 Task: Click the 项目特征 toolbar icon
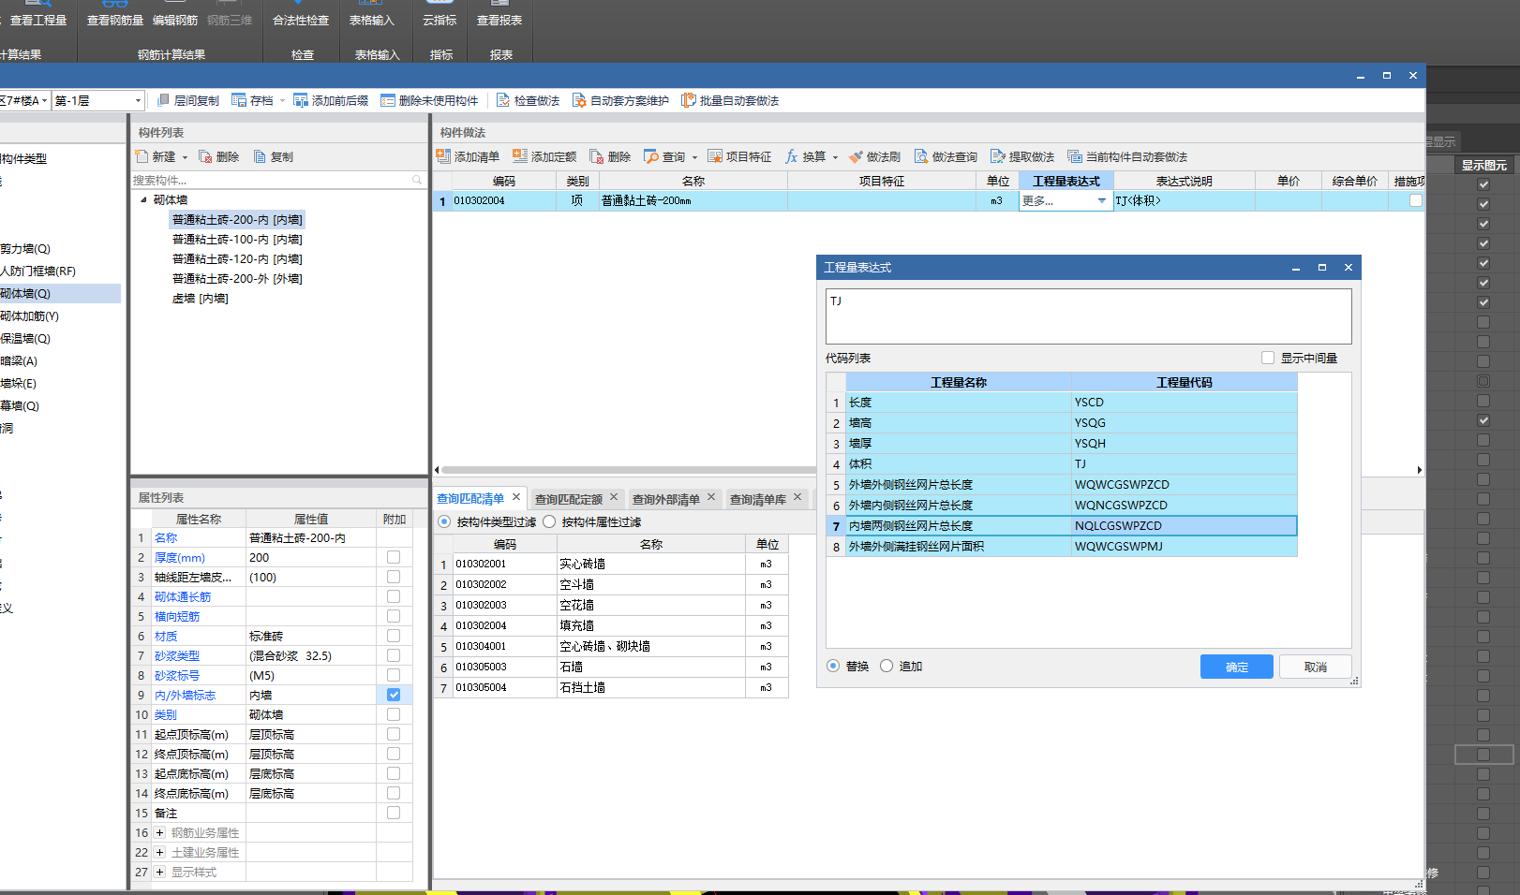pos(715,156)
